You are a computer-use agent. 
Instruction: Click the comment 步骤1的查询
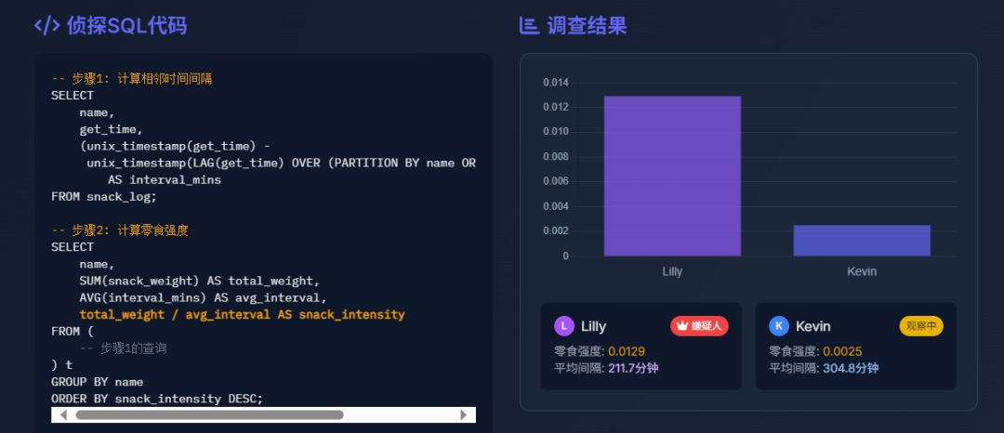point(124,348)
